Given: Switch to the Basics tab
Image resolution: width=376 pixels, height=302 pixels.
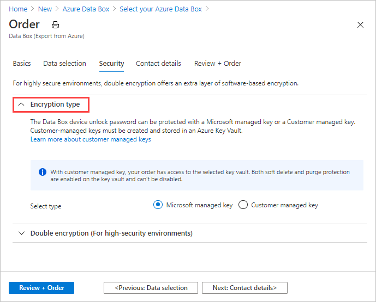Looking at the screenshot, I should coord(22,64).
